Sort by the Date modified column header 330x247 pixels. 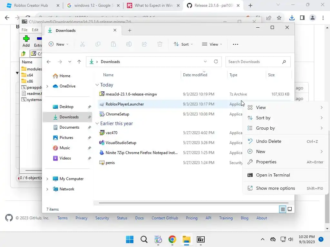[195, 75]
